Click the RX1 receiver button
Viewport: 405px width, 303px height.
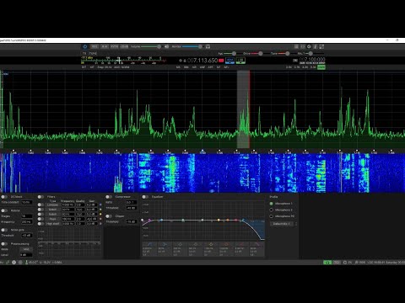click(94, 46)
